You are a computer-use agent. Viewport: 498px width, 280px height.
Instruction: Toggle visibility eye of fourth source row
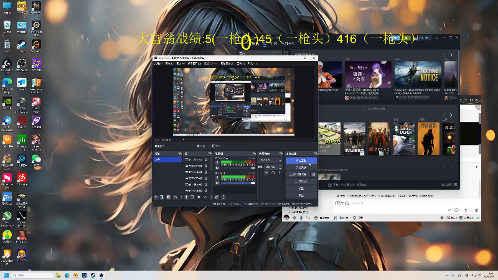point(201,179)
